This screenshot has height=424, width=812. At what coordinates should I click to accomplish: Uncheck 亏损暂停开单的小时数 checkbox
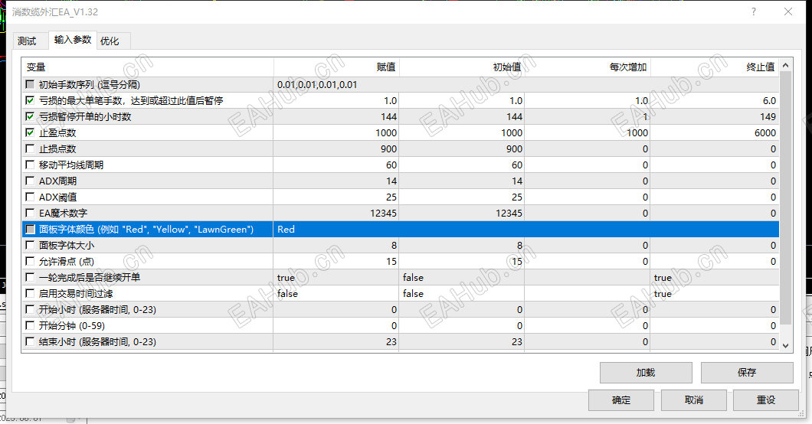point(30,116)
